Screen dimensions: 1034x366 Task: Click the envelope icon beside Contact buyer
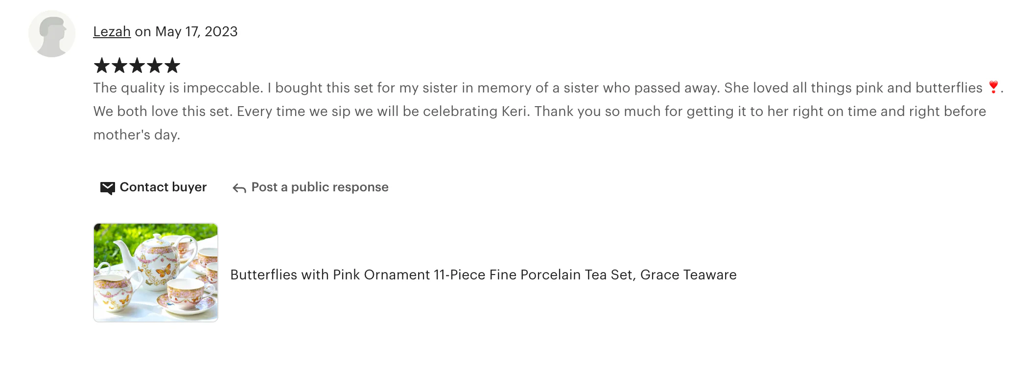[107, 188]
